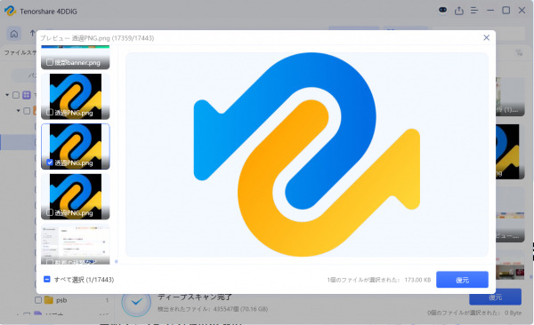Viewport: 534px width, 325px height.
Task: Close the preview dialog with X
Action: tap(486, 37)
